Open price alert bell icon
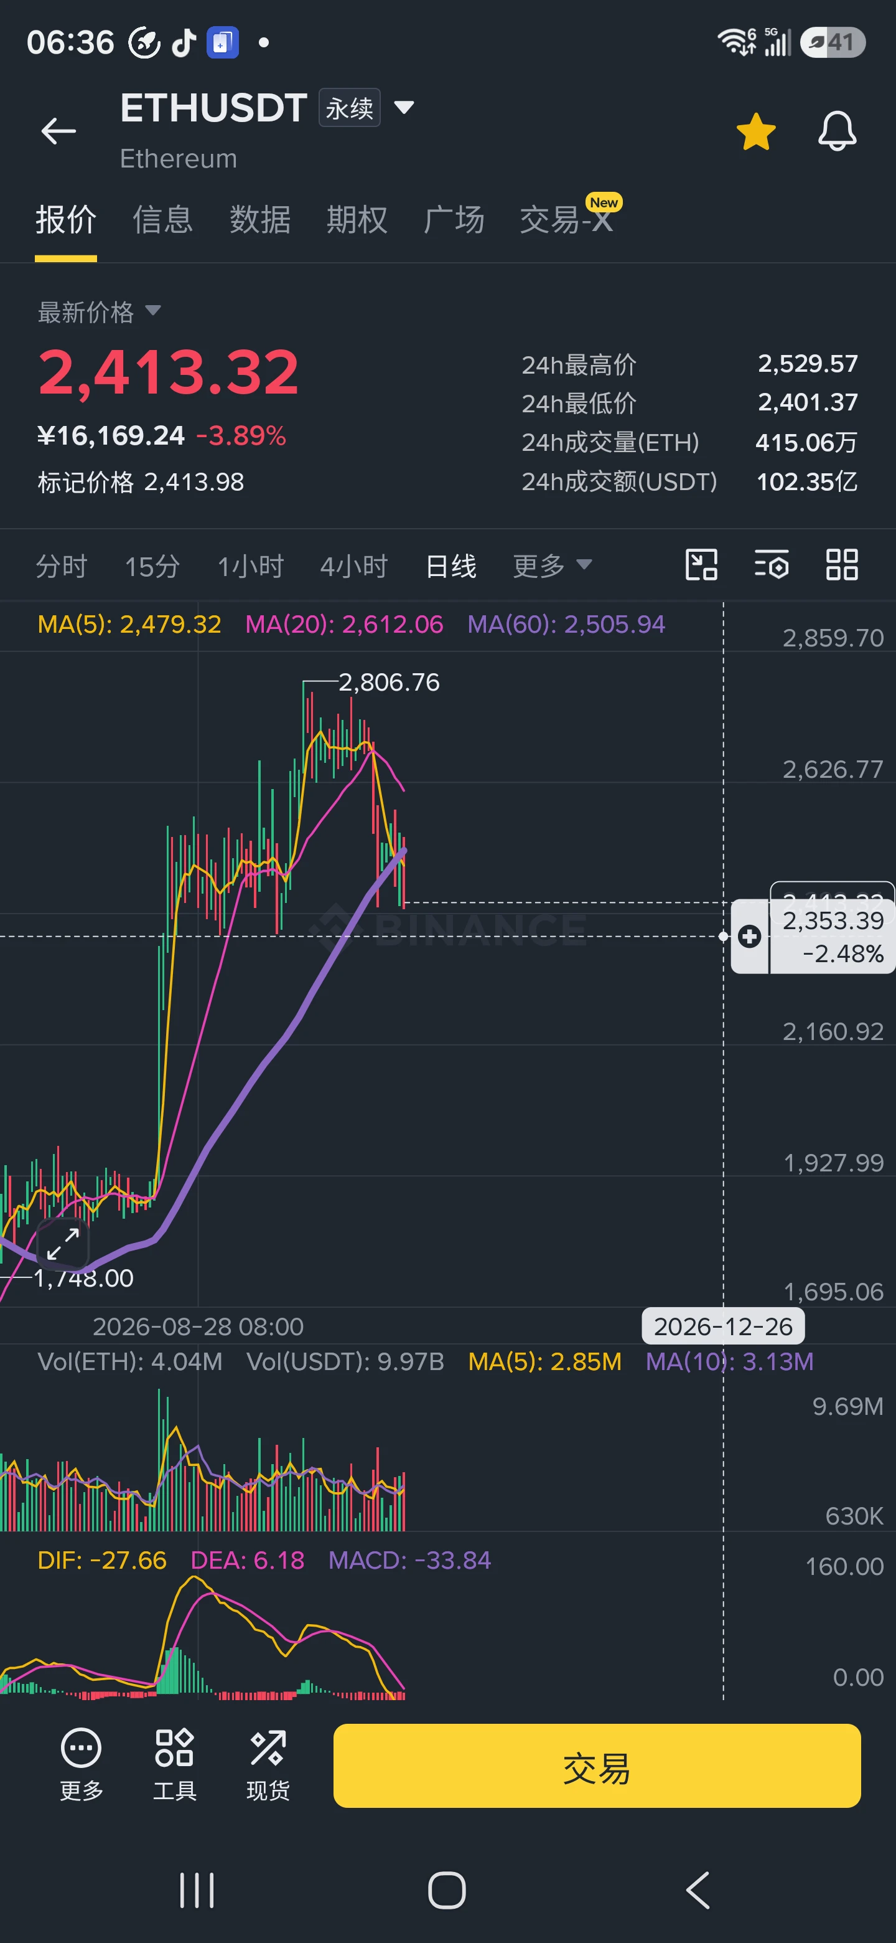Screen dimensions: 896x1943 (x=838, y=131)
